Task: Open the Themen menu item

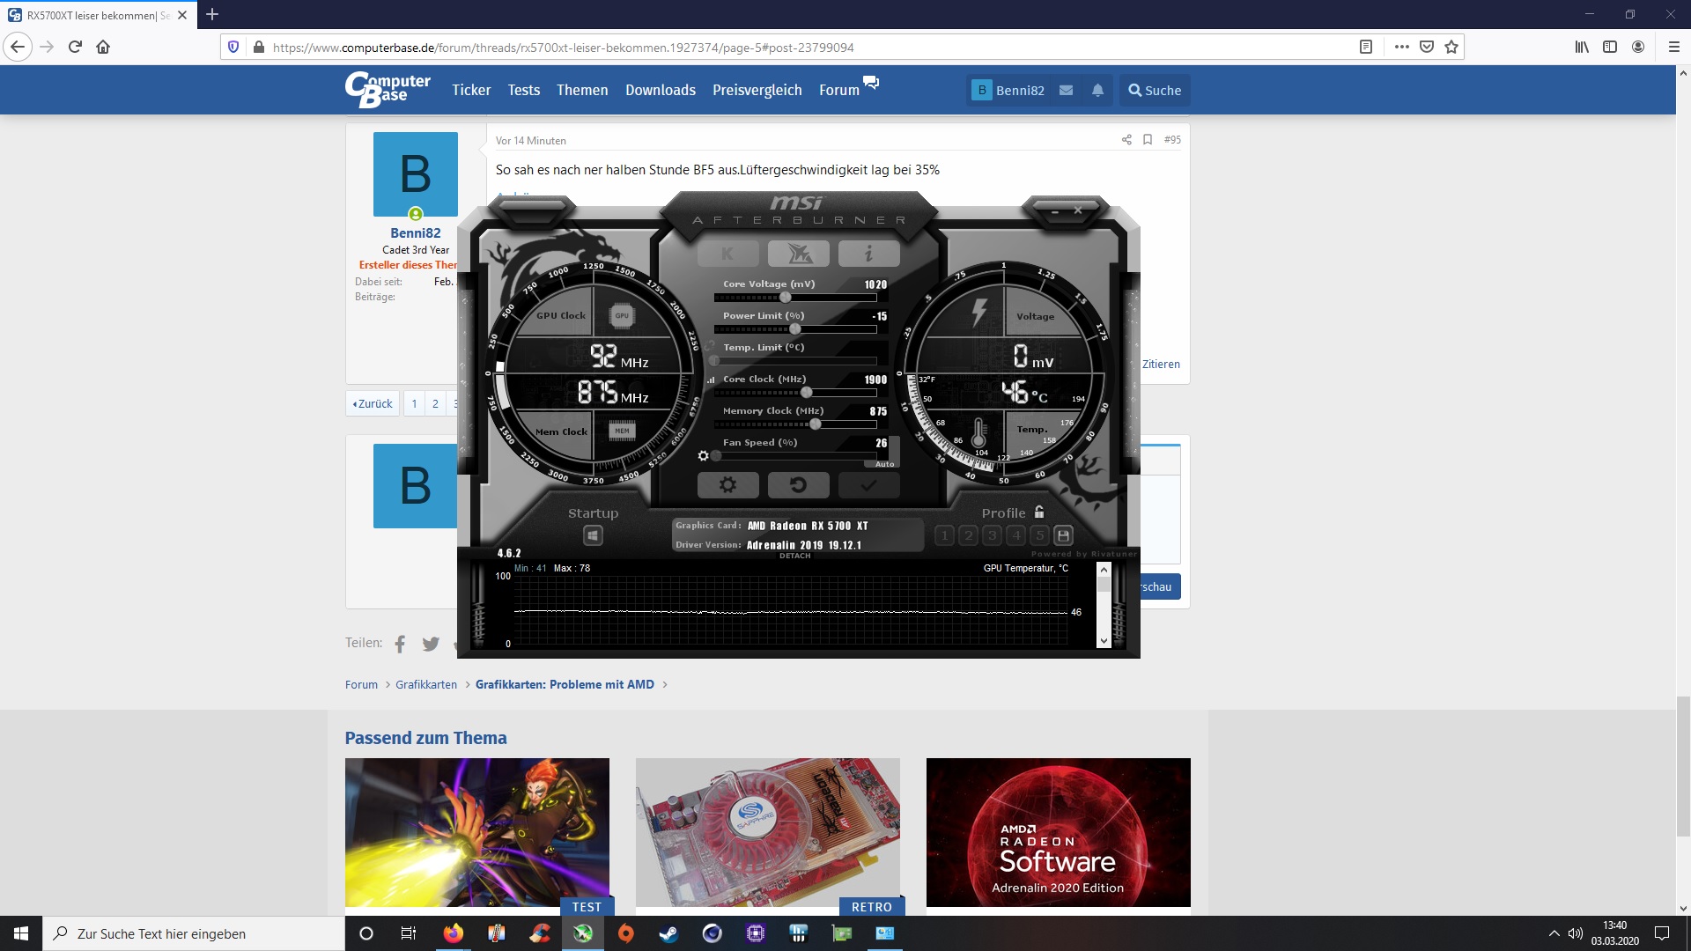Action: (x=582, y=90)
